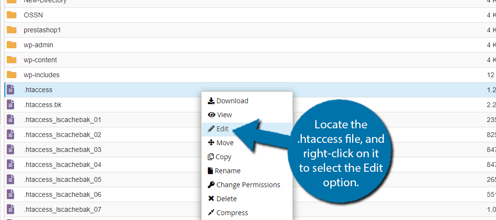Screen dimensions: 496x220
Task: Click the prestashop1 folder icon
Action: pos(12,30)
